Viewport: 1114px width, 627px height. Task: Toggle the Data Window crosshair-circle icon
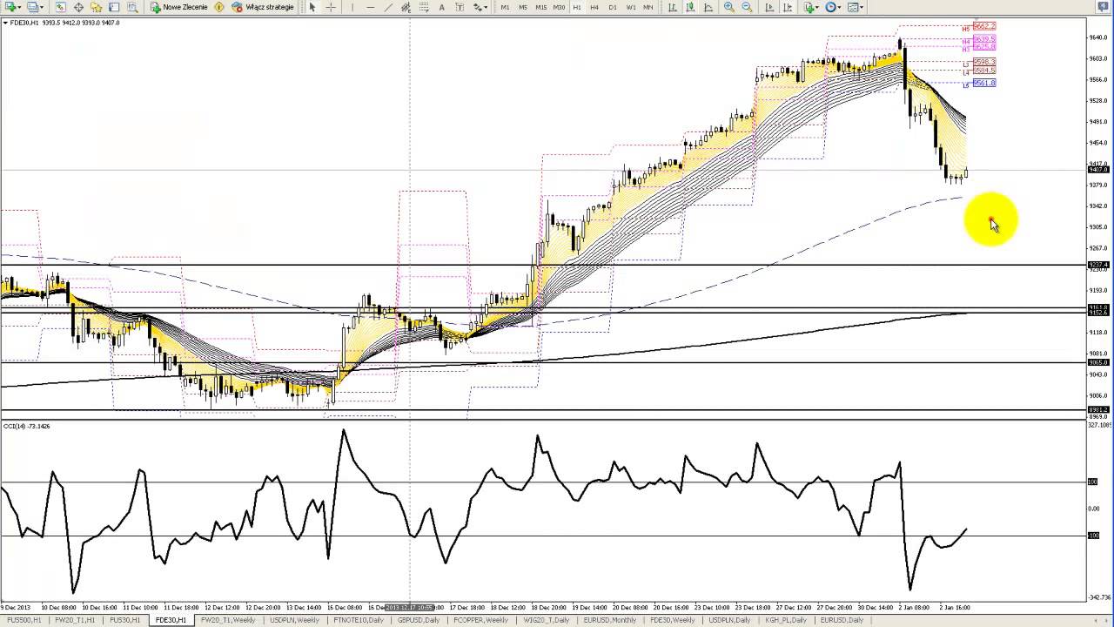78,7
